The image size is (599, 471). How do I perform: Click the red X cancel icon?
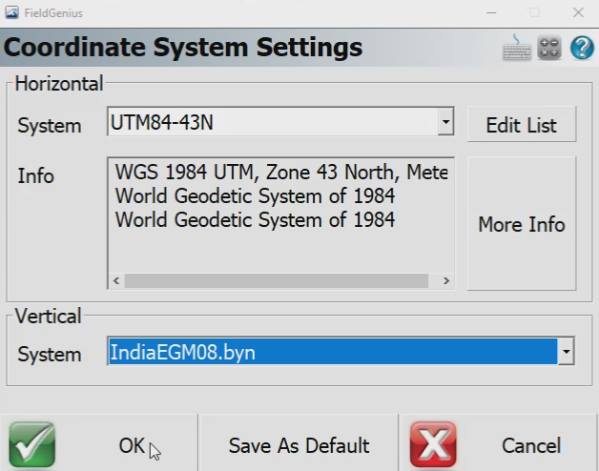433,444
